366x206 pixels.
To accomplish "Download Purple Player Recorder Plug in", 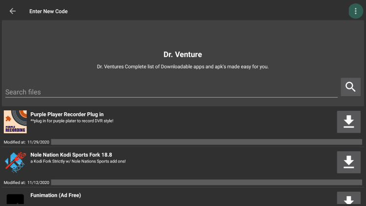I will (x=348, y=122).
